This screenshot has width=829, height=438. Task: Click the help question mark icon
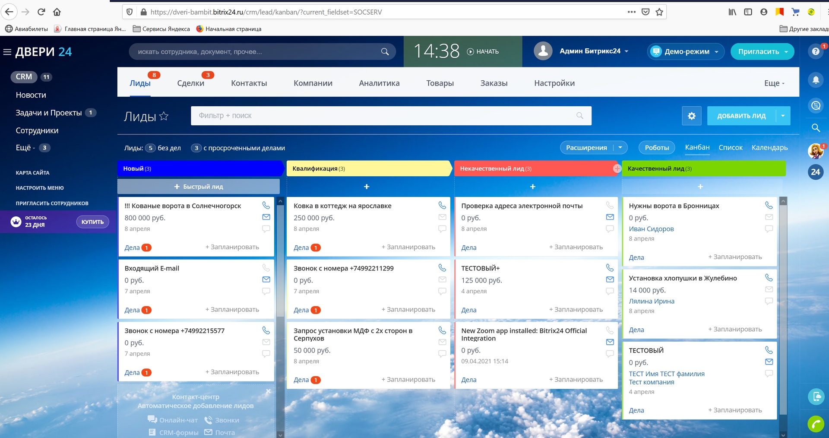point(816,51)
